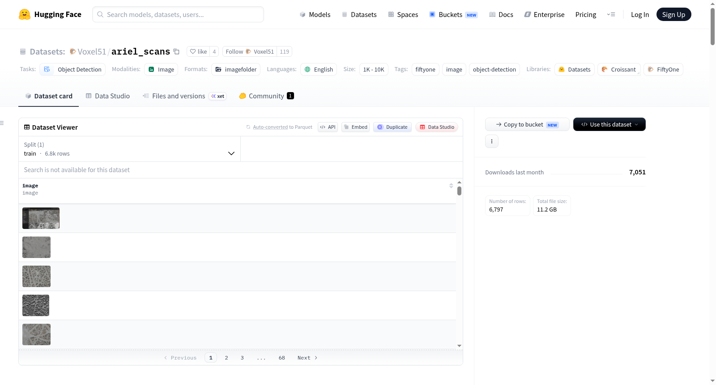The image size is (716, 385).
Task: Click the imagefolder format tag
Action: pos(236,69)
